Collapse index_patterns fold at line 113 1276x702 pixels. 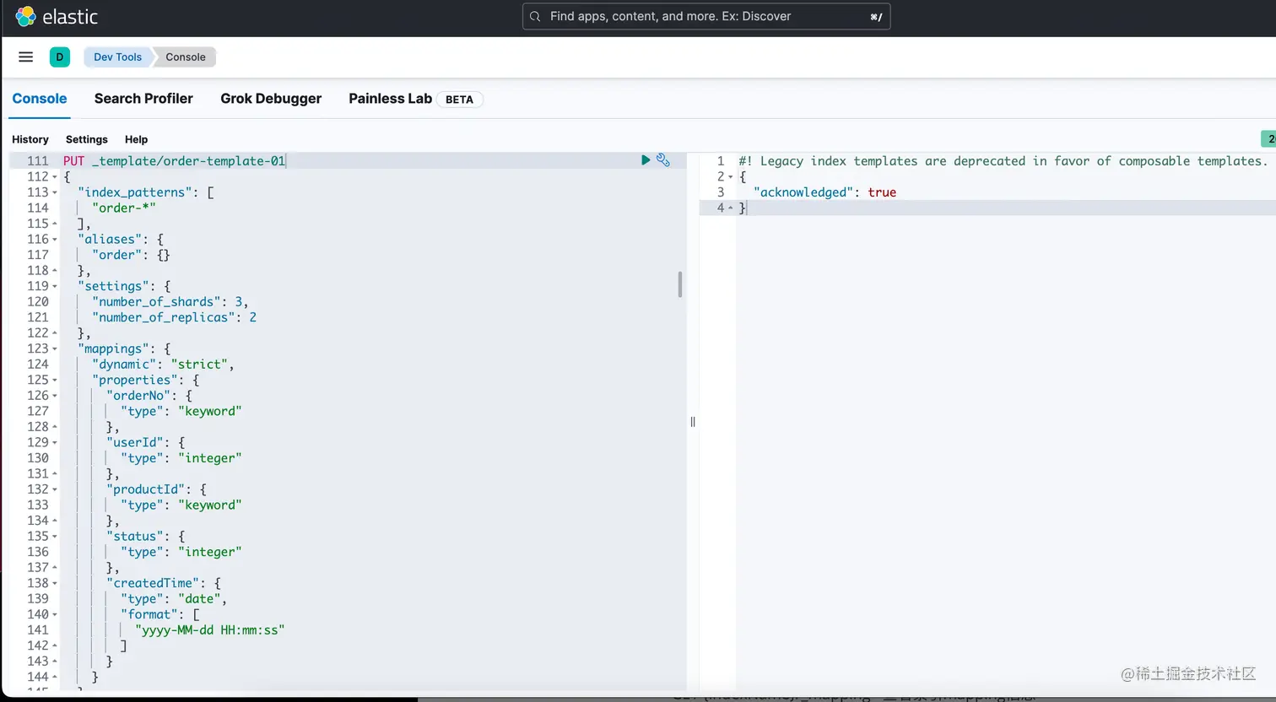click(x=55, y=192)
